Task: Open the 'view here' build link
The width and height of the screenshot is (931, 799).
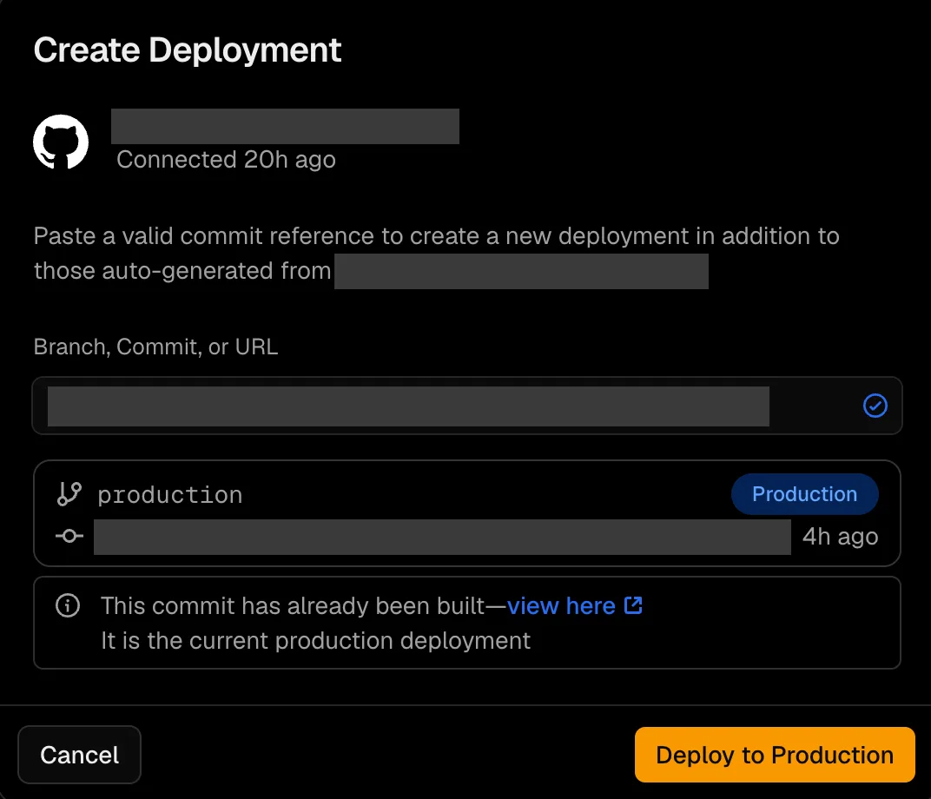Action: (x=560, y=606)
